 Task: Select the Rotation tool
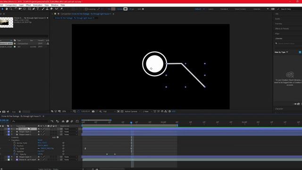(16, 9)
